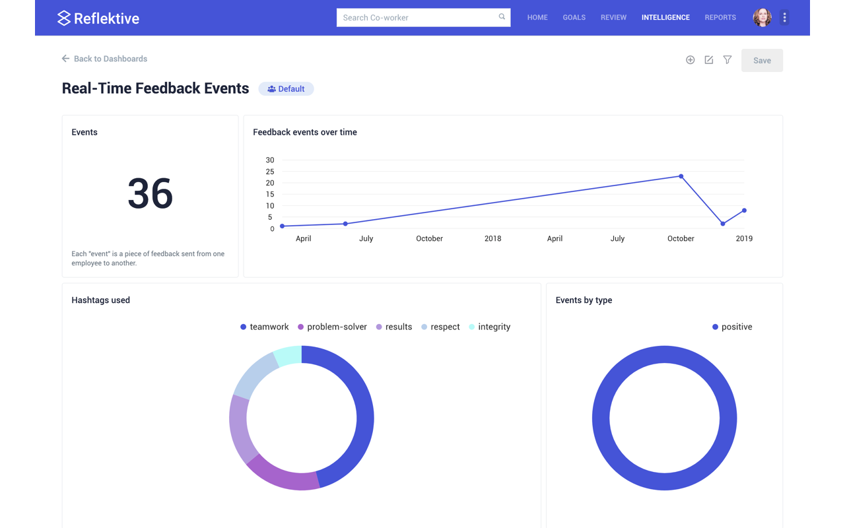Go to the Reports menu item
Viewport: 845px width, 528px height.
(x=720, y=18)
